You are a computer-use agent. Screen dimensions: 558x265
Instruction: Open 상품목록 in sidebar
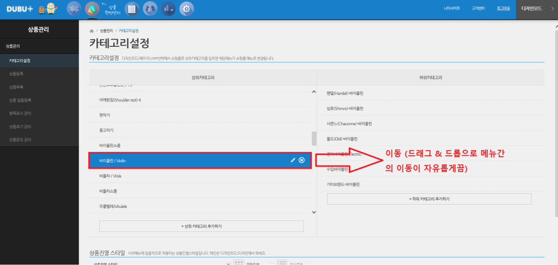tap(39, 87)
